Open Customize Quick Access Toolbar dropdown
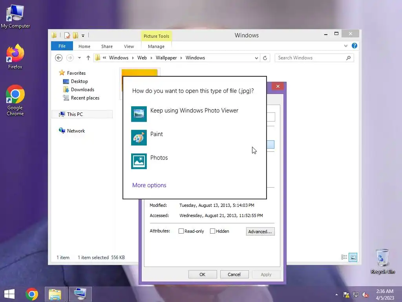 tap(83, 36)
